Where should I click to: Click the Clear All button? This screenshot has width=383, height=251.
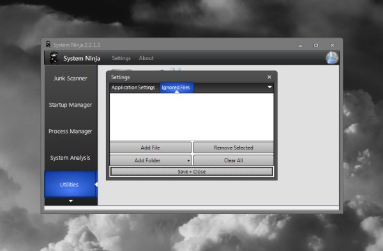coord(234,160)
